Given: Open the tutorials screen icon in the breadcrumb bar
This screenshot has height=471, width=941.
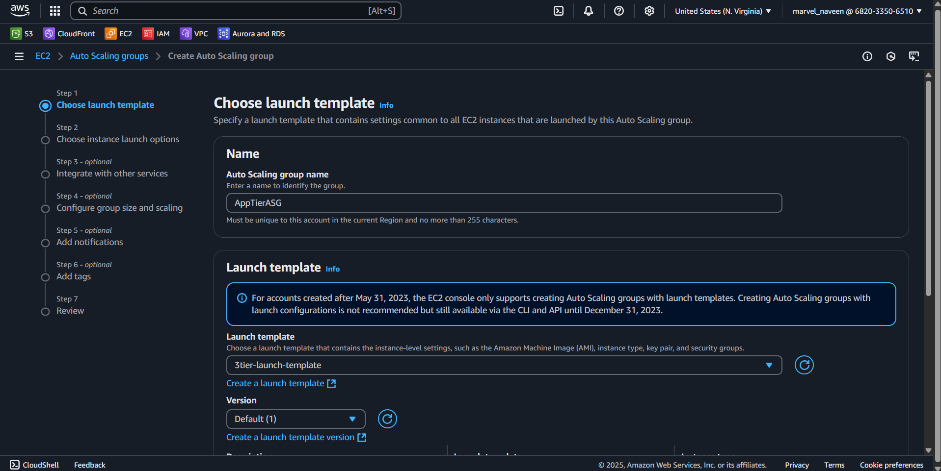Looking at the screenshot, I should click(914, 56).
